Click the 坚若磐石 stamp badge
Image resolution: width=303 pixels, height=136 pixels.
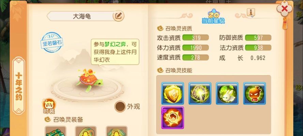click(x=52, y=42)
